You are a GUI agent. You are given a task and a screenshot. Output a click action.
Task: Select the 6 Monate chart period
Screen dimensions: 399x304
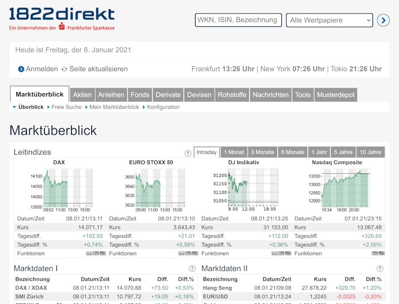(293, 152)
